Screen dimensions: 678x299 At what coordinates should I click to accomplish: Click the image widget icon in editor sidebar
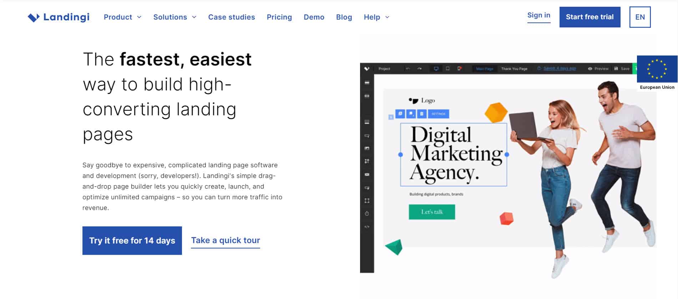[x=367, y=148]
